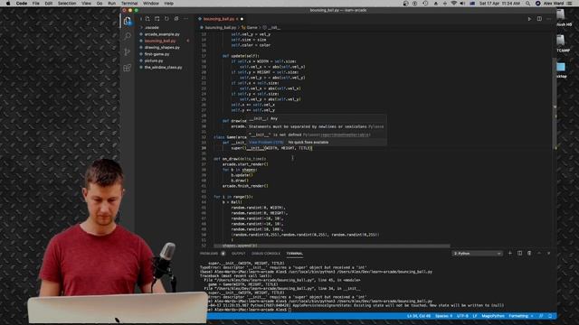Click unsaved dot on bouncing_ball.py tab

coord(242,19)
